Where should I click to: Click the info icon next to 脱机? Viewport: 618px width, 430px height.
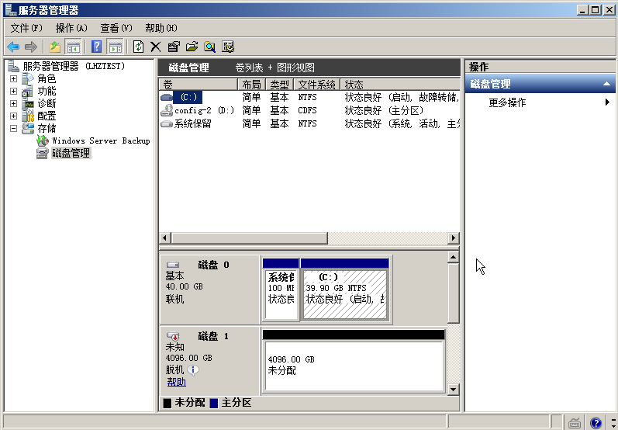tap(193, 370)
